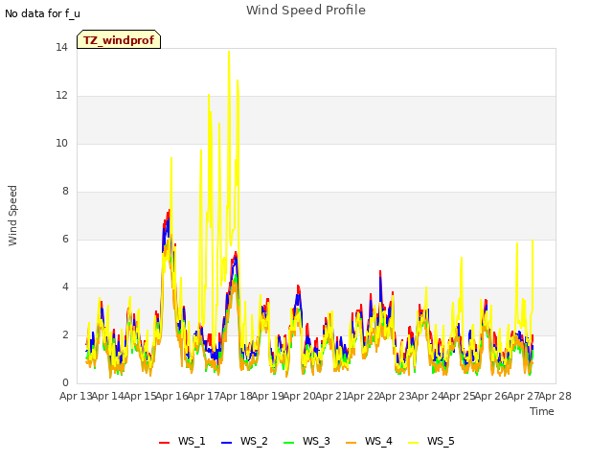
Task: Click the 'Time' x-axis label
Action: pos(541,411)
